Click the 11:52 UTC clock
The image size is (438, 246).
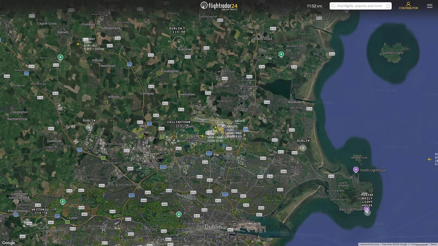point(314,6)
